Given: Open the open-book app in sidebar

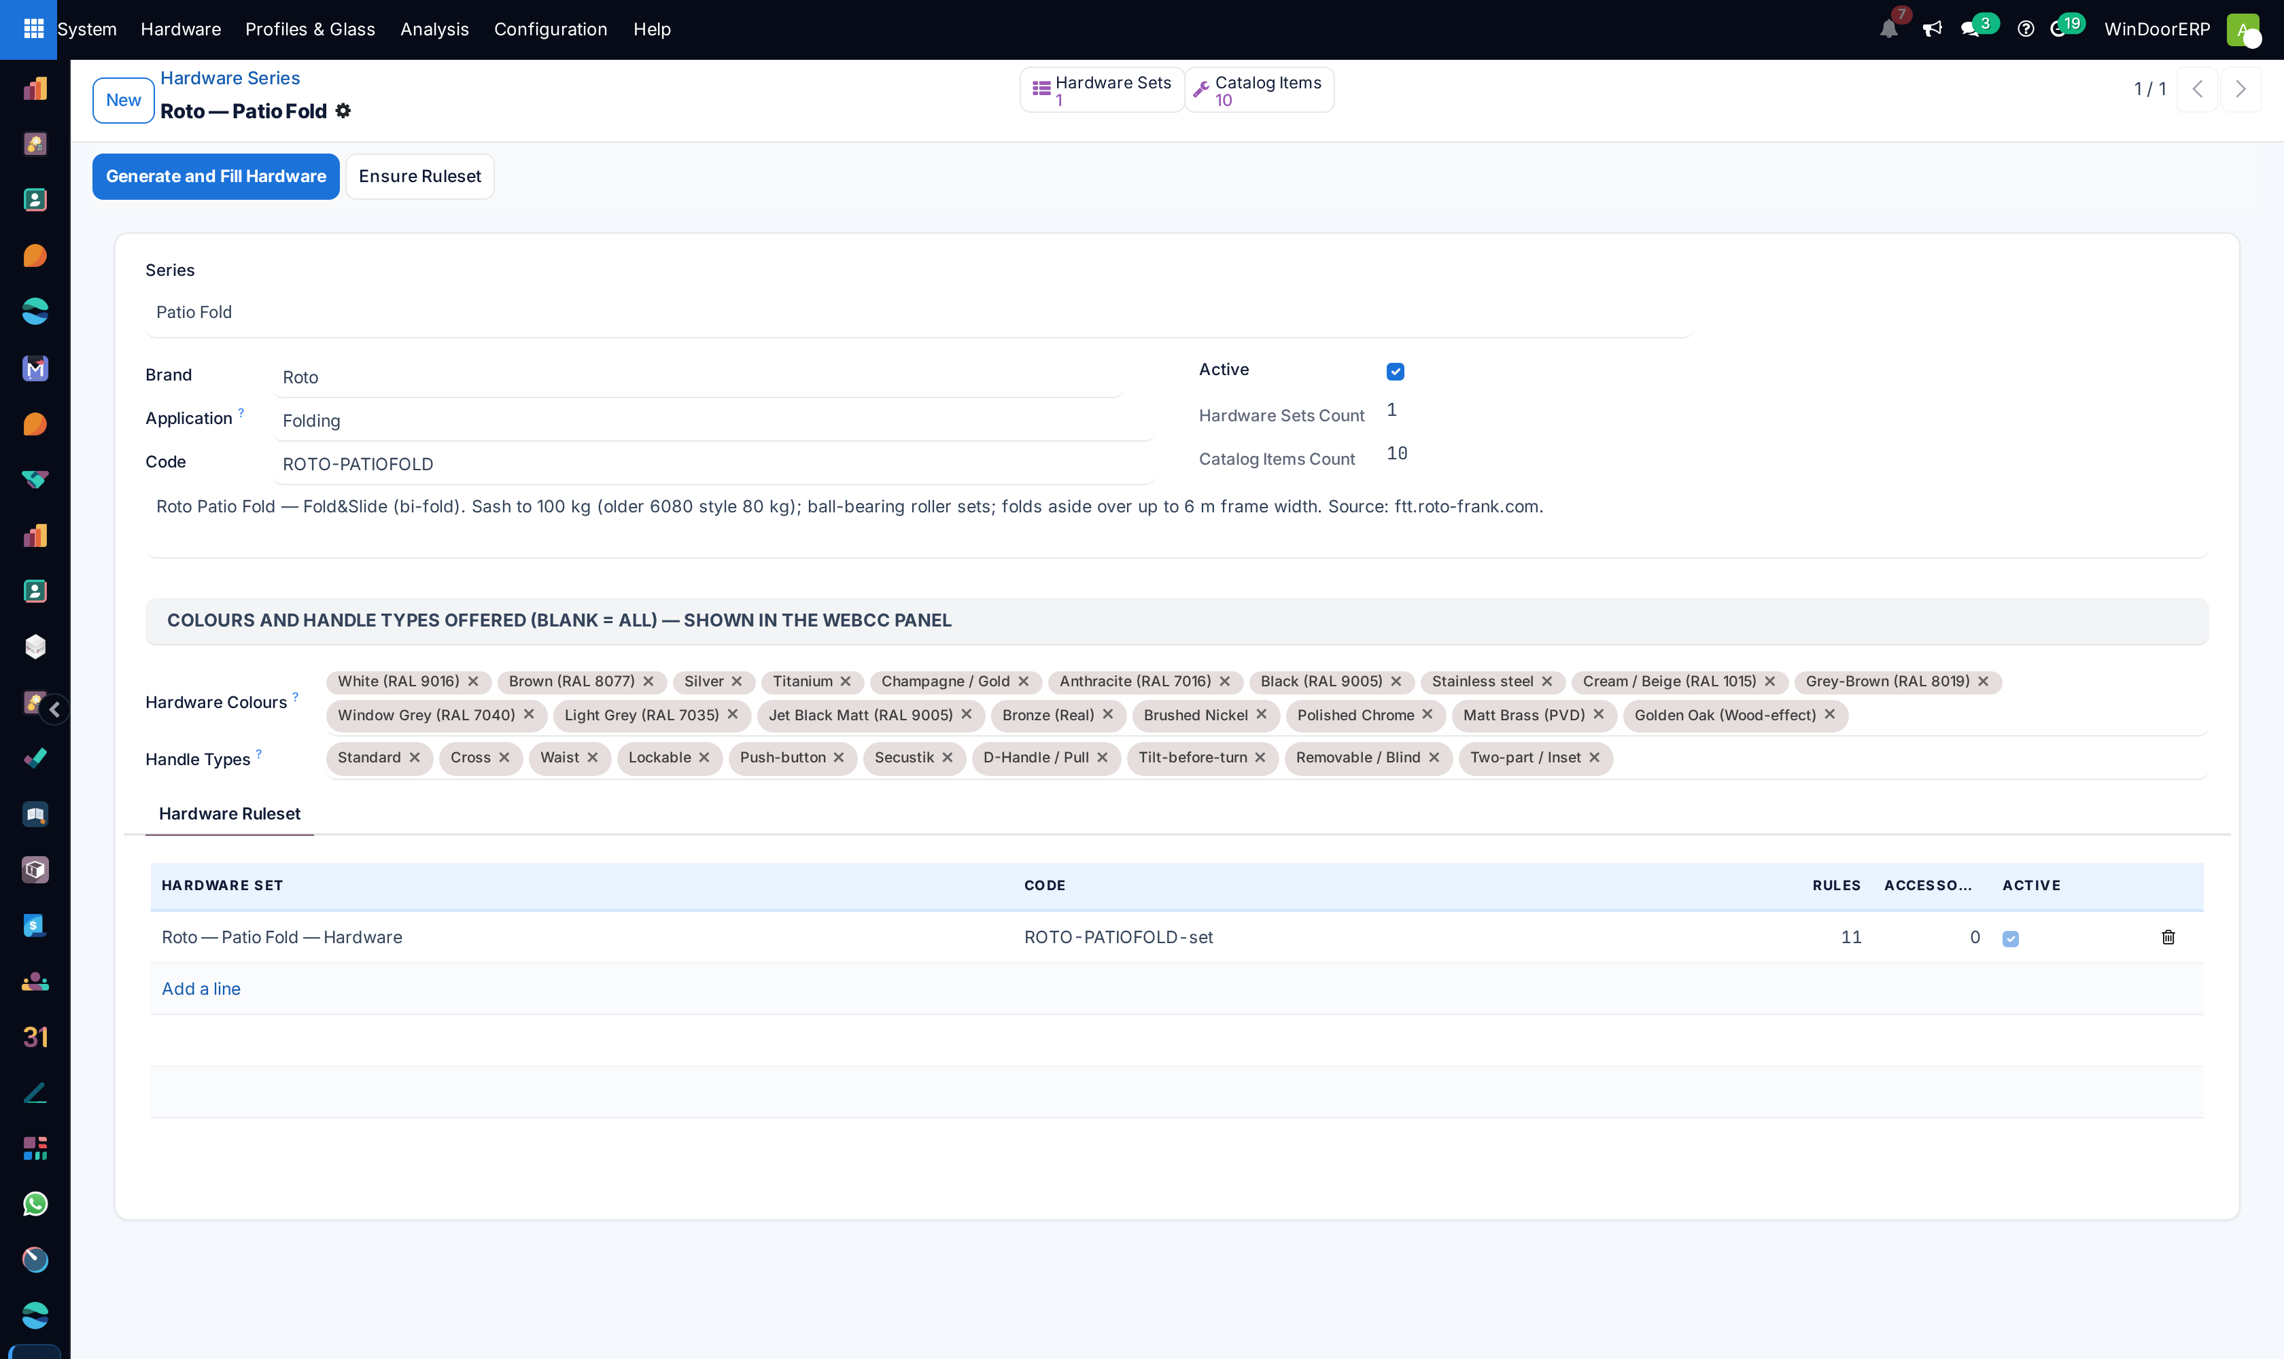Looking at the screenshot, I should click(35, 814).
